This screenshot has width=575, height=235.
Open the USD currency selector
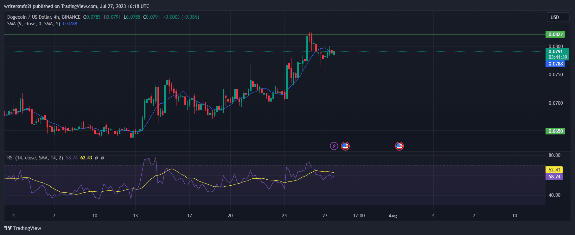[558, 17]
